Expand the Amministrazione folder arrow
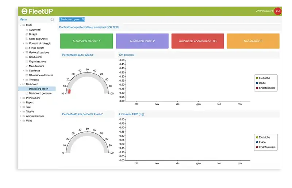 click(20, 116)
